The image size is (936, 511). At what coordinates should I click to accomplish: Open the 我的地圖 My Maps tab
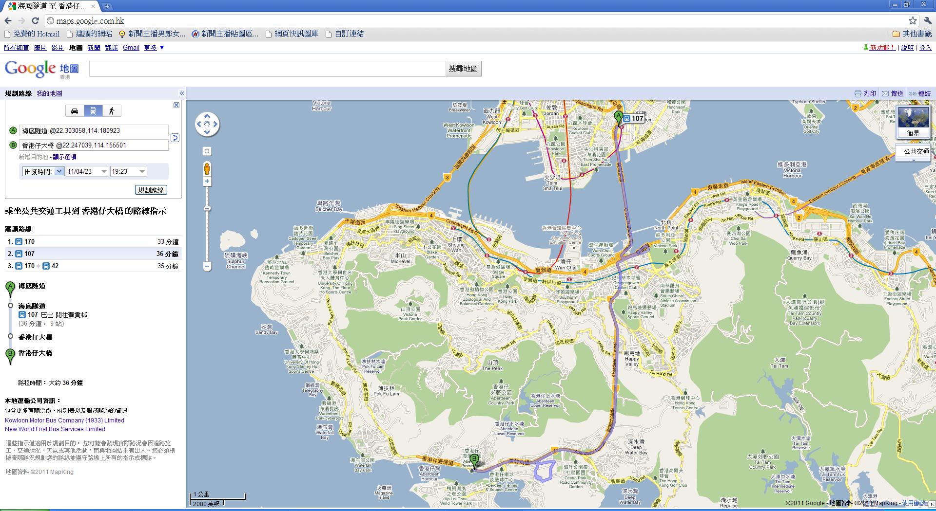point(49,93)
